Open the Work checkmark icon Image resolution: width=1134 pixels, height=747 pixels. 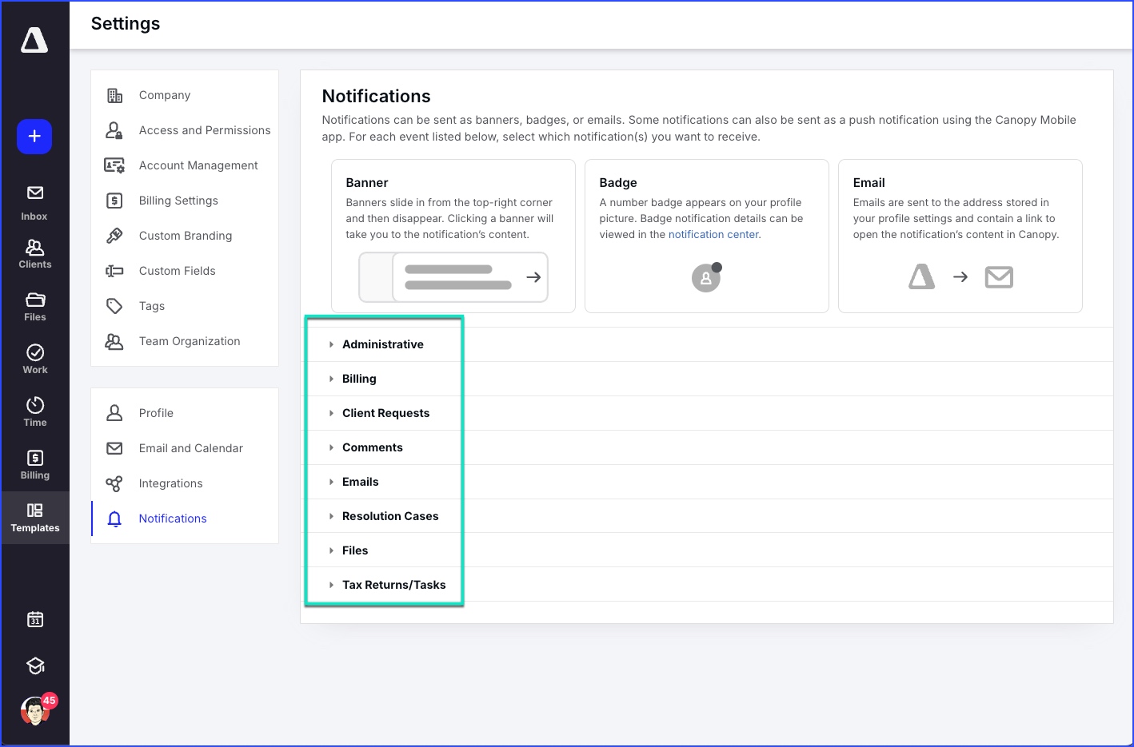point(35,352)
